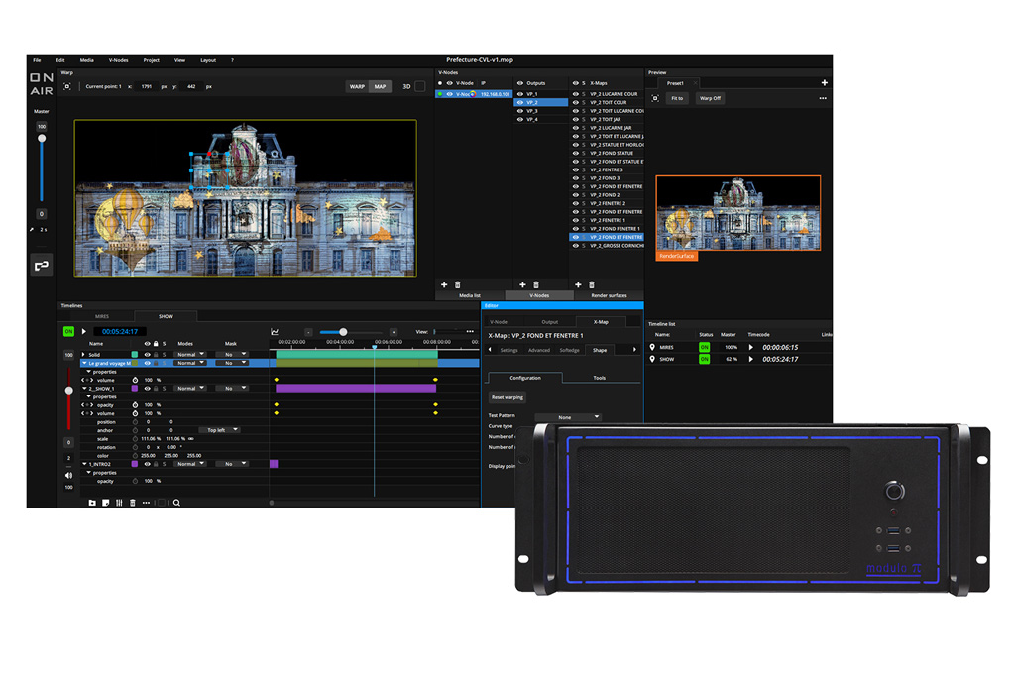Add a new X-Map with plus icon
Image resolution: width=1015 pixels, height=677 pixels.
click(x=580, y=284)
